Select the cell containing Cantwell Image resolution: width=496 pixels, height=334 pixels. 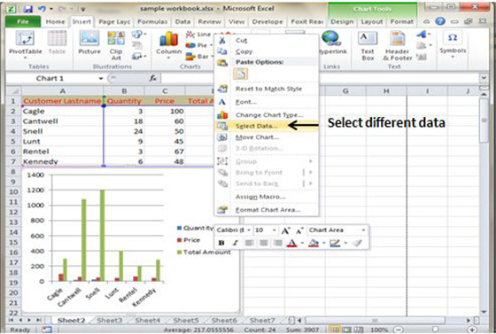(x=62, y=121)
